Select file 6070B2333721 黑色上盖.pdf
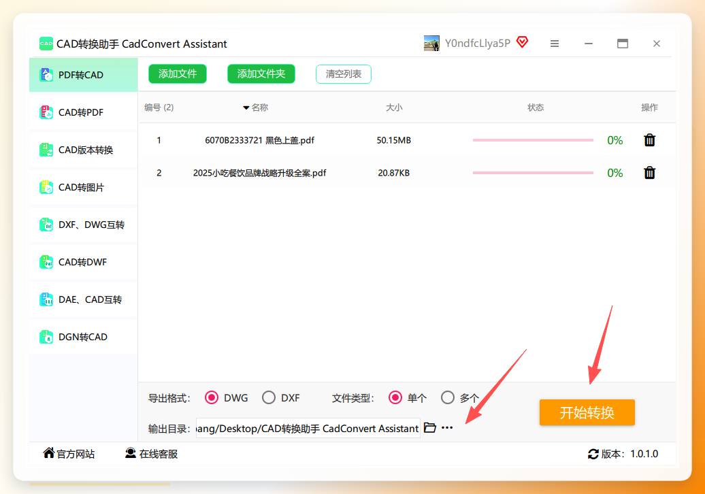Viewport: 705px width, 494px height. (259, 140)
